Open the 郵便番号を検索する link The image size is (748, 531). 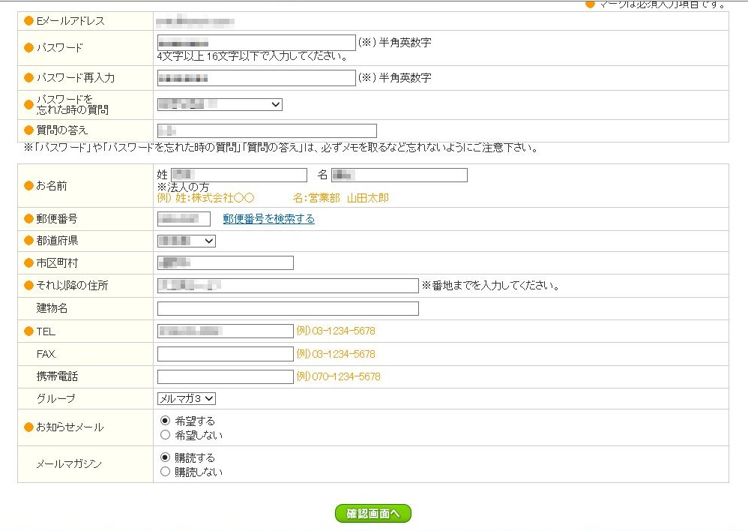tap(268, 219)
